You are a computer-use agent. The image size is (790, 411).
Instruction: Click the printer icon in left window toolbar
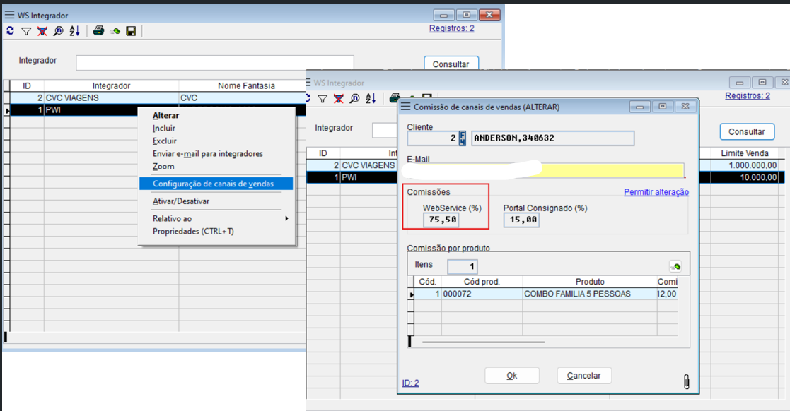point(99,31)
